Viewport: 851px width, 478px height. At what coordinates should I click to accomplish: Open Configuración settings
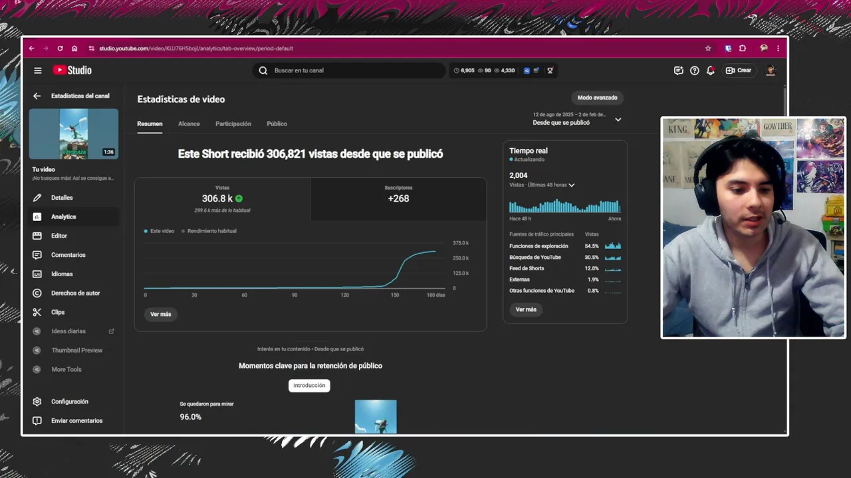tap(74, 402)
